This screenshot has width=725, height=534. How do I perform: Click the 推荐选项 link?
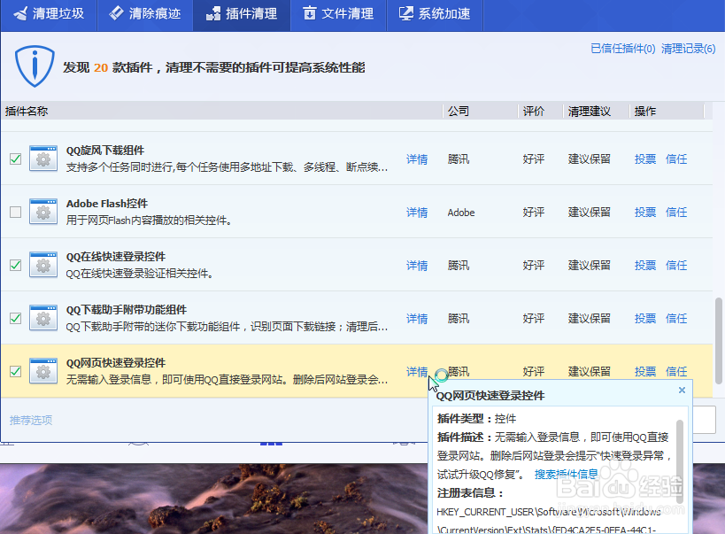tap(31, 420)
